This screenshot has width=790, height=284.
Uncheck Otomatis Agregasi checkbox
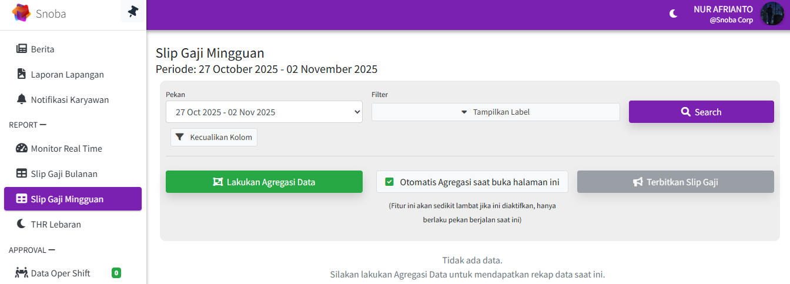click(x=389, y=182)
